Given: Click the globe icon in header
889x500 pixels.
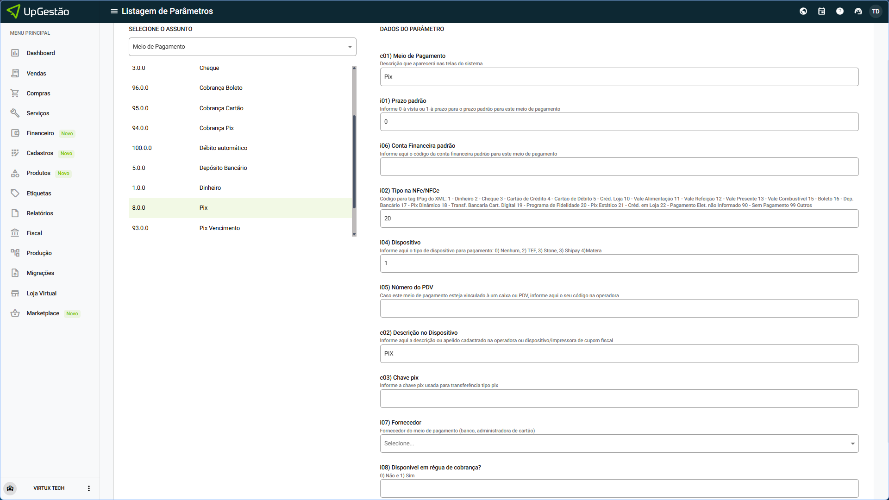Looking at the screenshot, I should pyautogui.click(x=803, y=11).
